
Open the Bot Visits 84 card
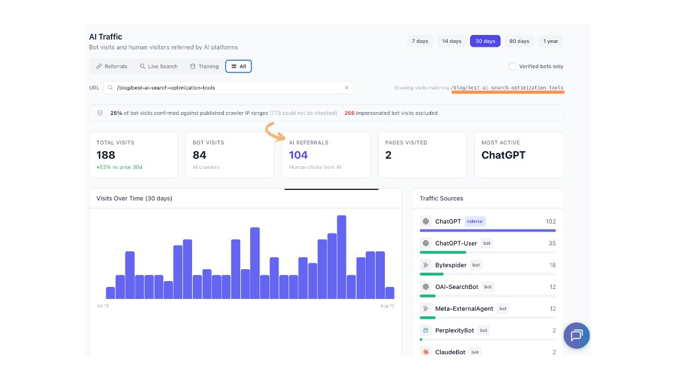click(x=230, y=154)
